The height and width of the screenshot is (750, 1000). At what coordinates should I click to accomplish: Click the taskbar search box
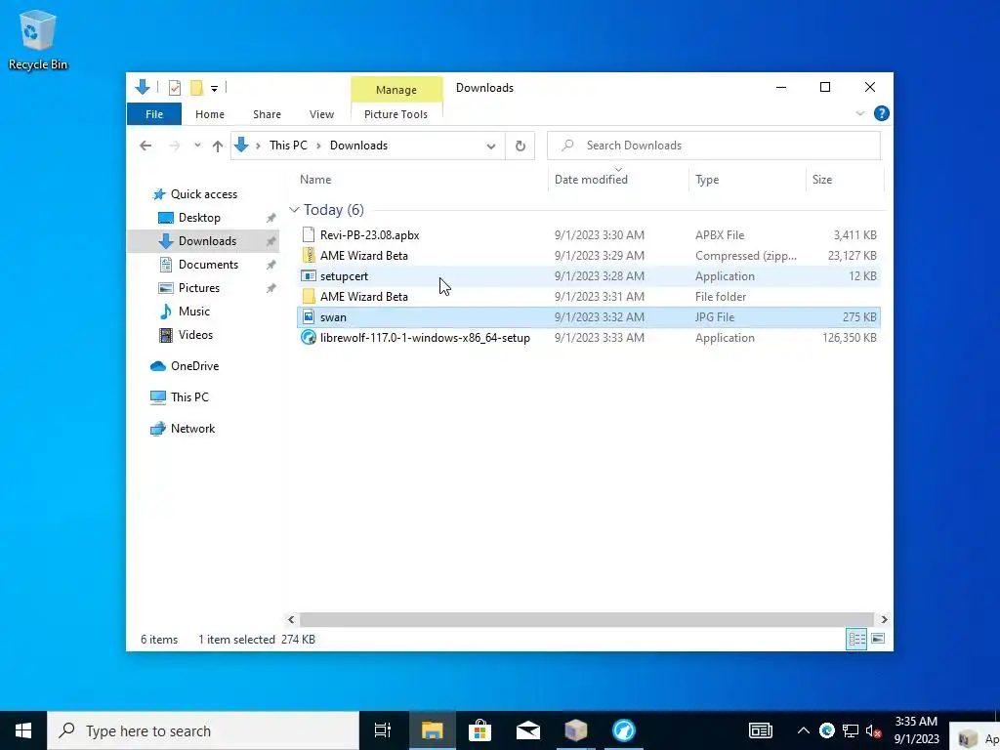click(203, 730)
